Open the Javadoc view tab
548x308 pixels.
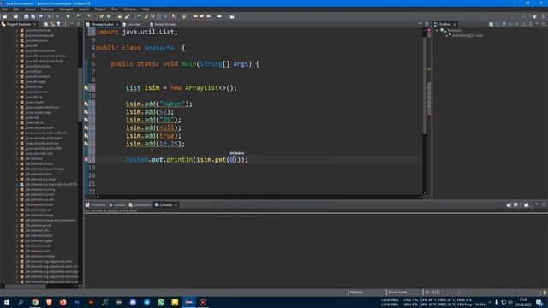point(117,205)
